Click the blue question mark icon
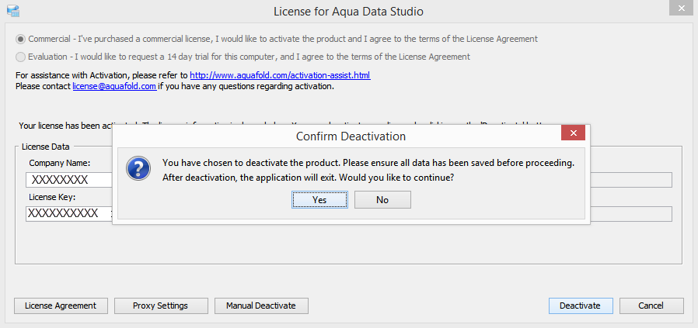This screenshot has width=698, height=328. click(138, 170)
